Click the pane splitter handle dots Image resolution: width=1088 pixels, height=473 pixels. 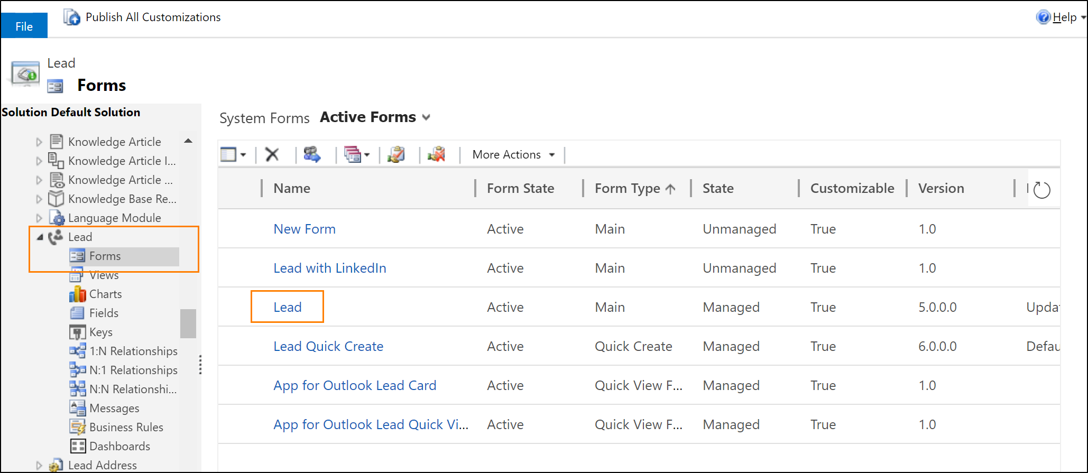[200, 365]
